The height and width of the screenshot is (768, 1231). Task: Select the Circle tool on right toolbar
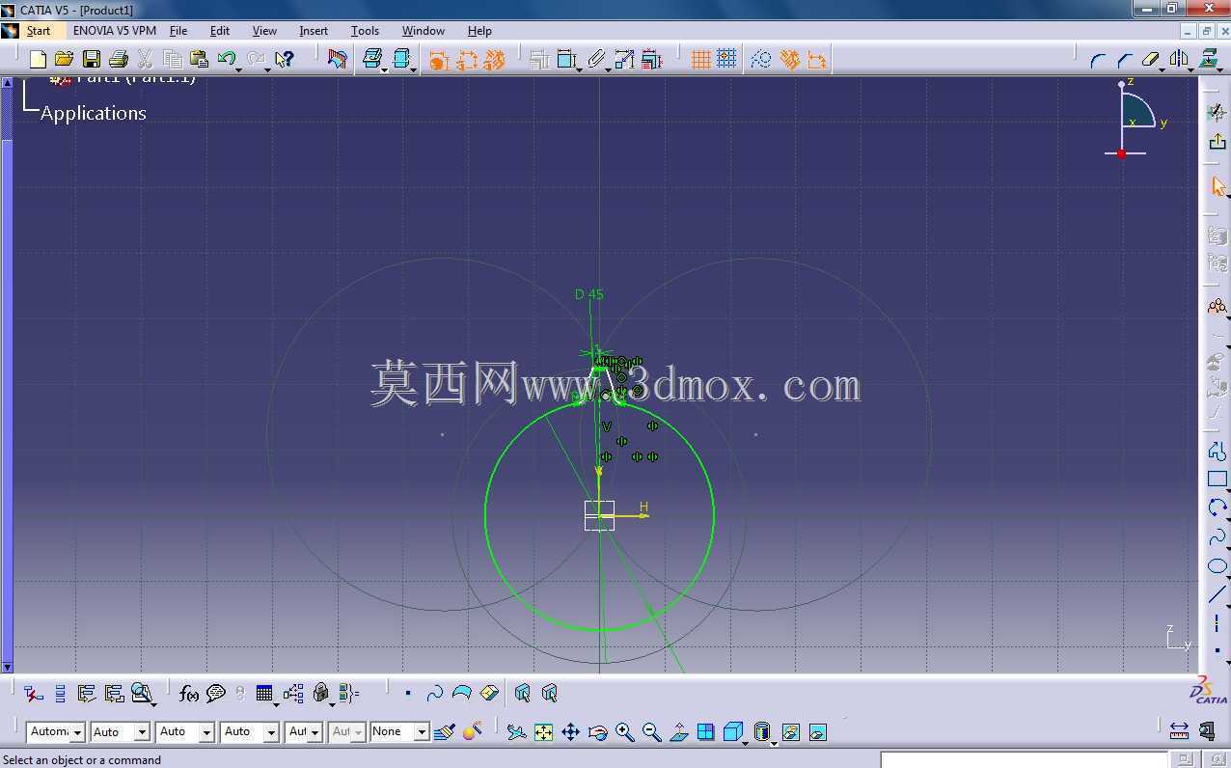(x=1217, y=507)
